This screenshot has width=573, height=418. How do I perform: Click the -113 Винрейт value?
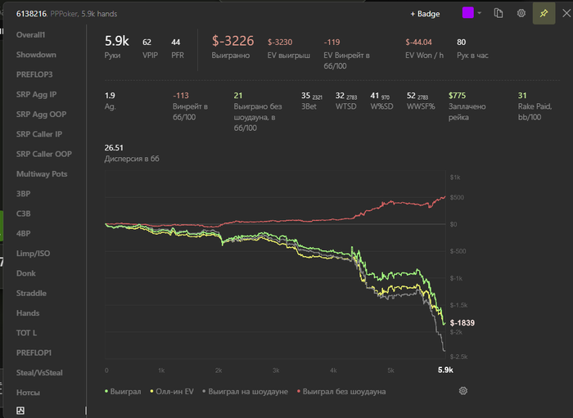181,96
